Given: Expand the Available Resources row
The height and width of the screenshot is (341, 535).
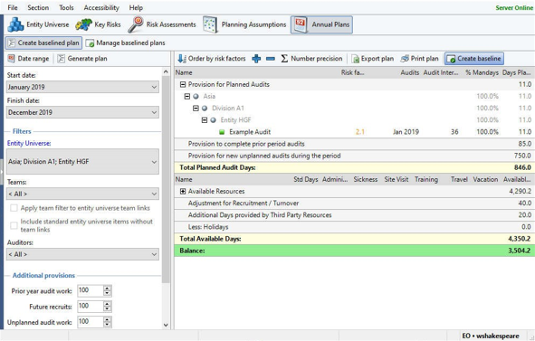Looking at the screenshot, I should [x=183, y=191].
